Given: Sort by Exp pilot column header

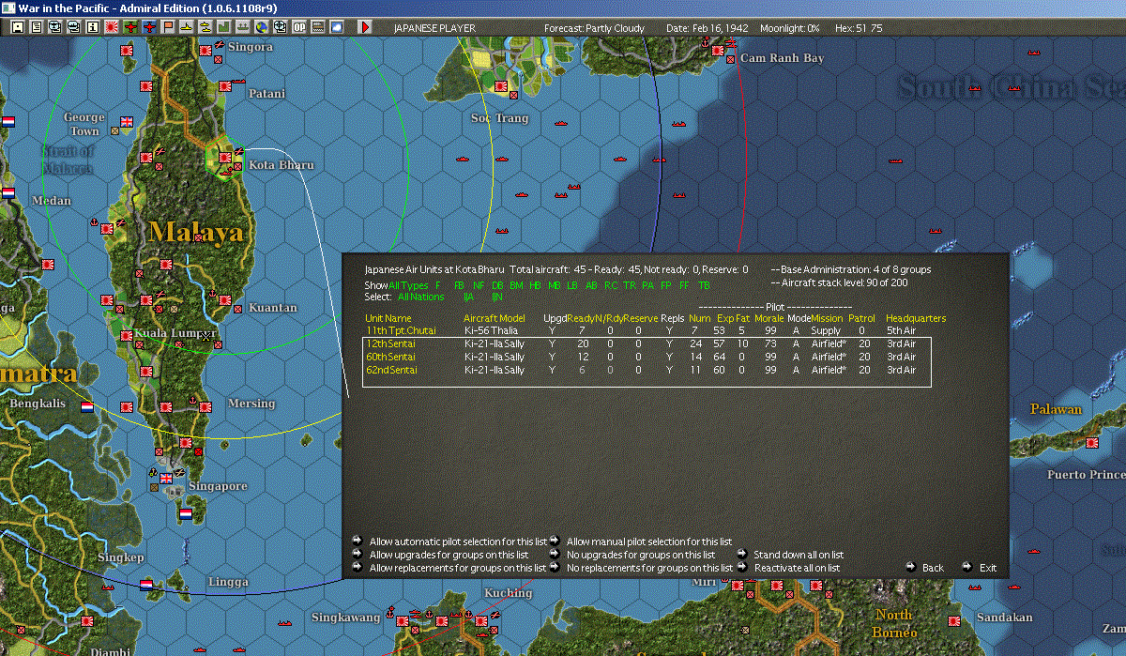Looking at the screenshot, I should 725,319.
